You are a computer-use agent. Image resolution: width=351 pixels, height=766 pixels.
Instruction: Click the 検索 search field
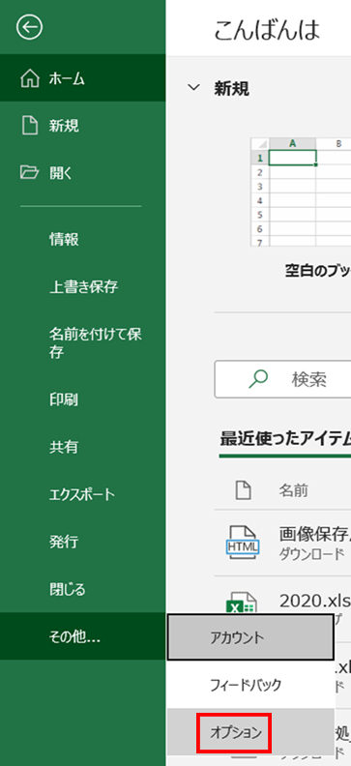point(282,379)
